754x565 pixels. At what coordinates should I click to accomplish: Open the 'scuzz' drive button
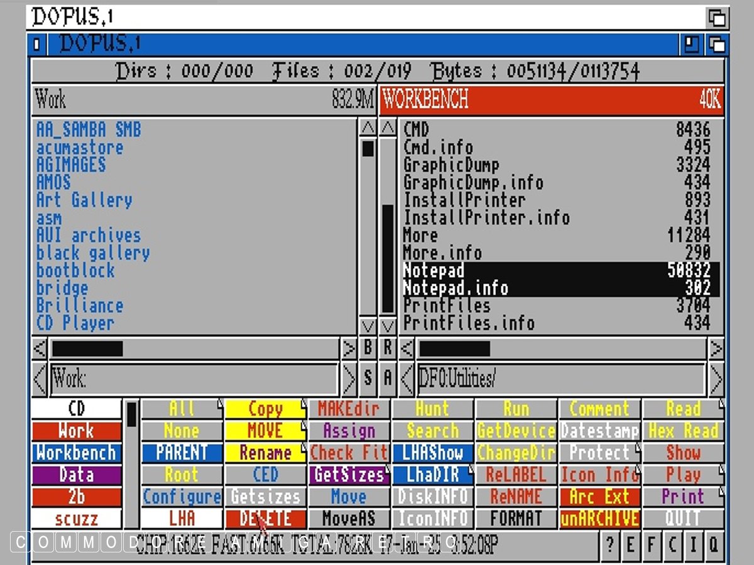[76, 519]
